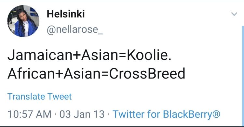Click the round profile picture avatar
The width and height of the screenshot is (244, 127).
point(23,21)
